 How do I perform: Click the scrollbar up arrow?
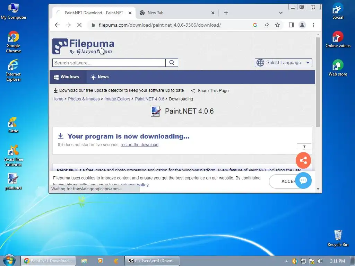pyautogui.click(x=318, y=35)
